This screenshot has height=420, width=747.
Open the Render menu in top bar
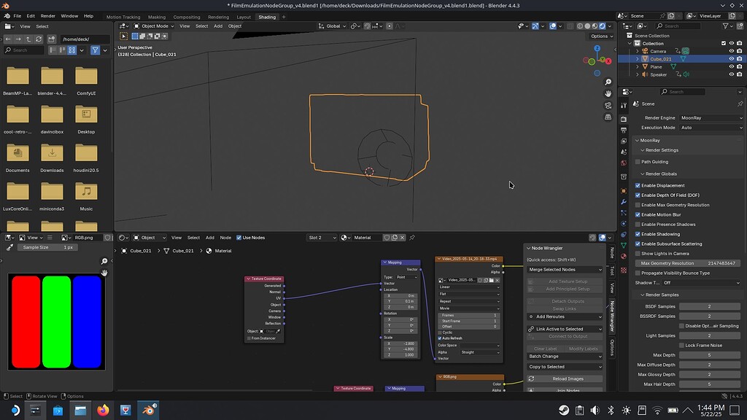coord(47,16)
